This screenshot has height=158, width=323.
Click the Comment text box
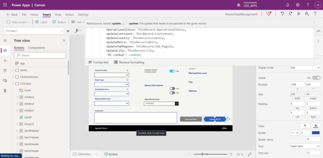pyautogui.click(x=135, y=118)
